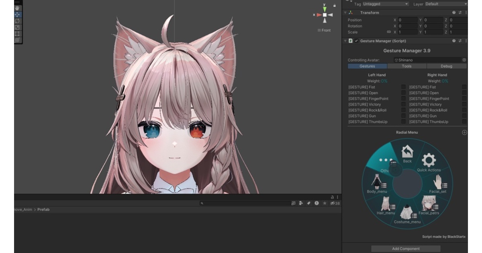
Task: Enable Left Hand Rock&Roll gesture
Action: tap(403, 110)
